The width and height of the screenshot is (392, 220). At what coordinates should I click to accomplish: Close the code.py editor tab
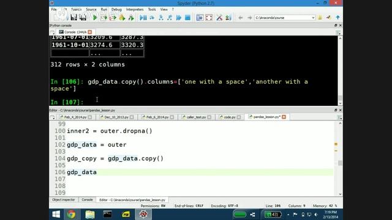[239, 117]
